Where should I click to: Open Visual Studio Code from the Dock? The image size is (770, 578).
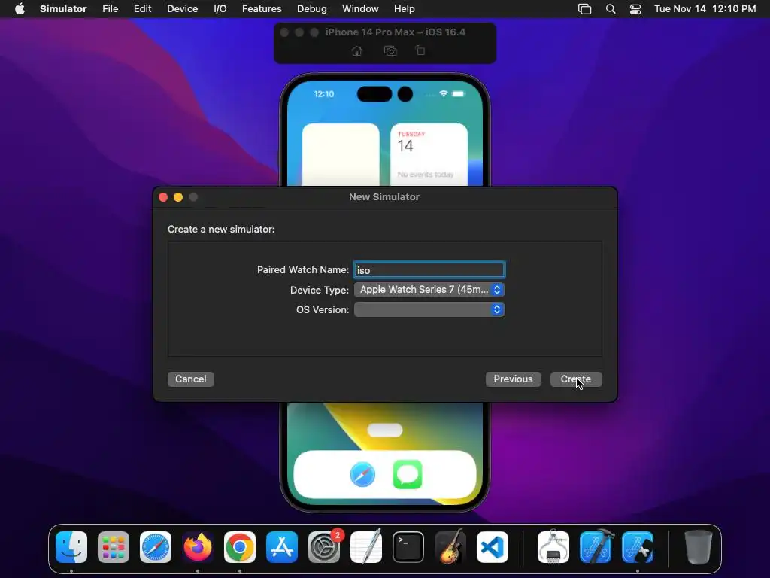493,547
